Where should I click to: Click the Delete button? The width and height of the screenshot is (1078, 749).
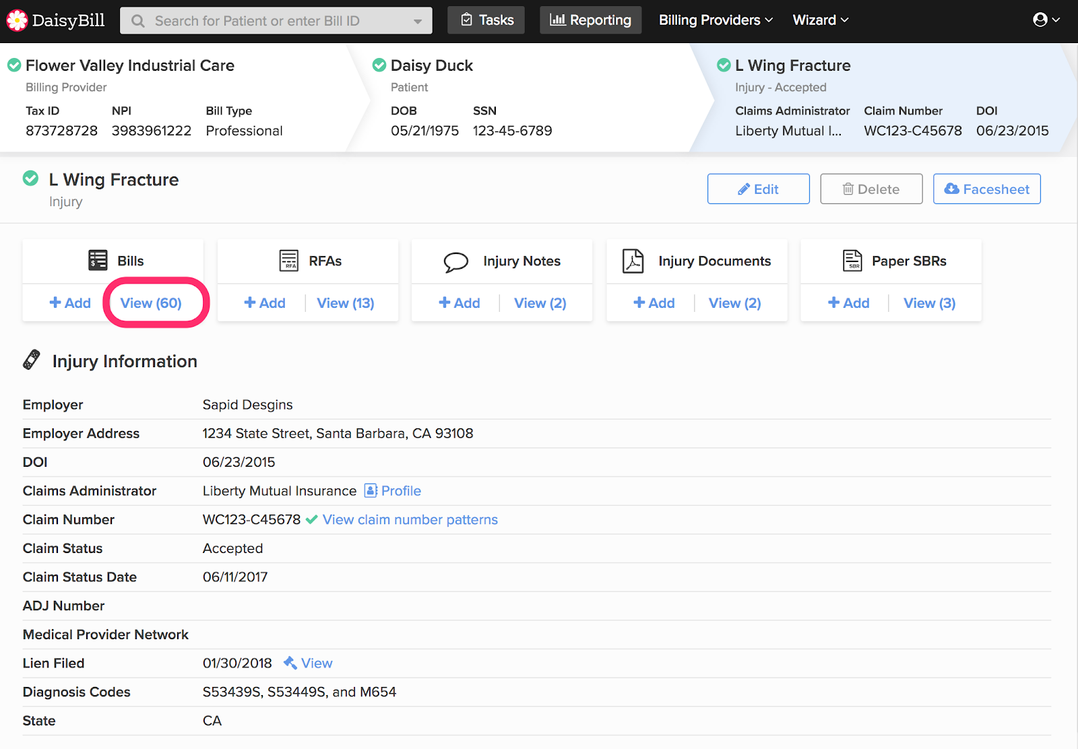tap(871, 189)
